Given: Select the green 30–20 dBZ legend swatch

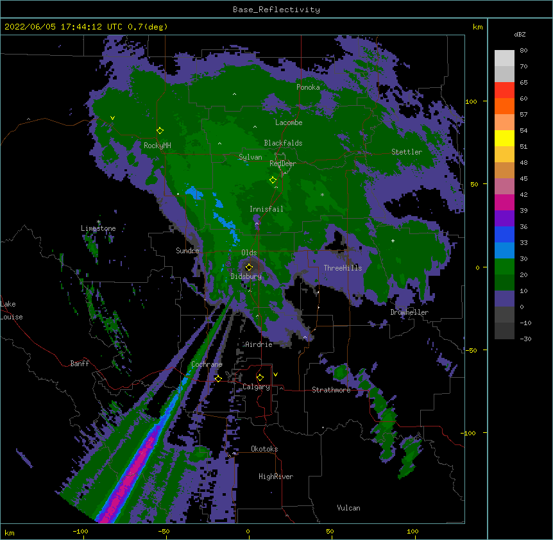Looking at the screenshot, I should [x=504, y=267].
